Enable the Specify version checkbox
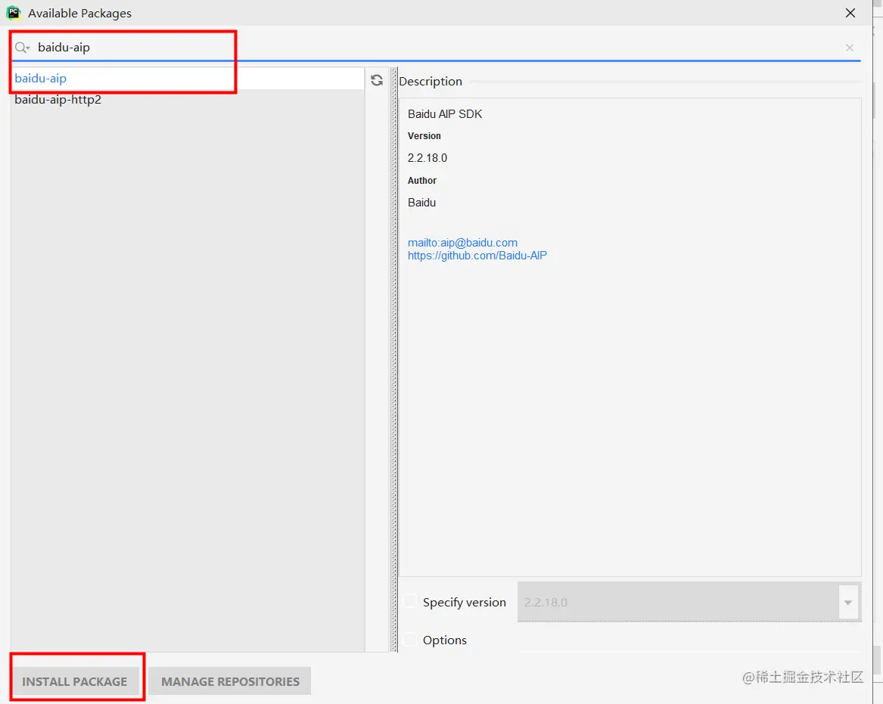883x704 pixels. point(411,602)
